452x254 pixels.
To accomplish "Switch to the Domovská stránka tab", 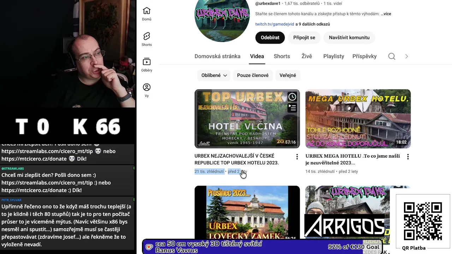I will click(x=218, y=56).
